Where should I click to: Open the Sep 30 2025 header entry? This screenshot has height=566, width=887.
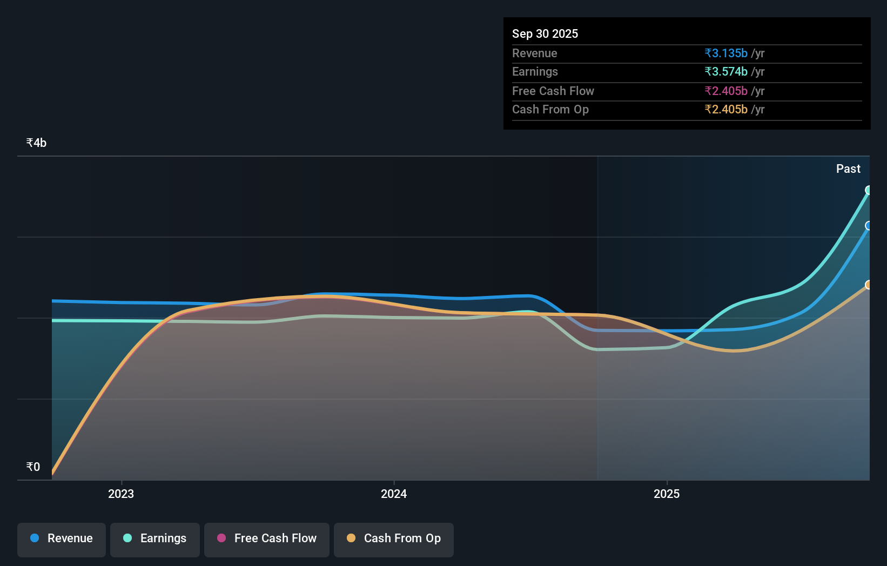point(545,33)
